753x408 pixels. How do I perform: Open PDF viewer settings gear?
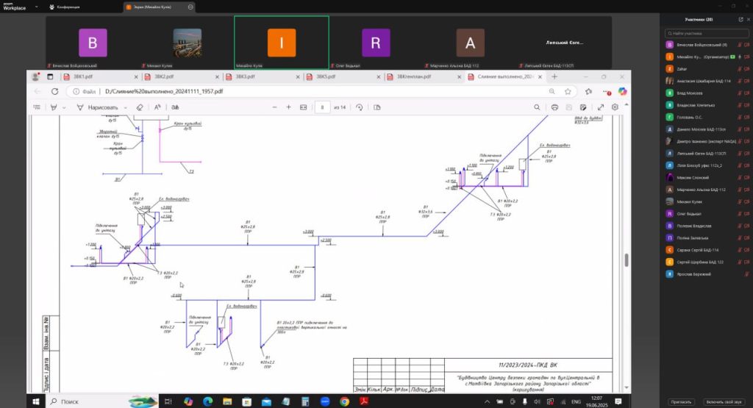(615, 107)
